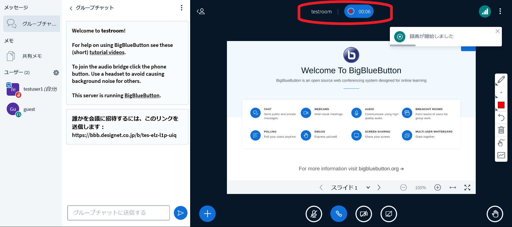Zoom out the presentation
This screenshot has height=227, width=512.
coord(403,188)
